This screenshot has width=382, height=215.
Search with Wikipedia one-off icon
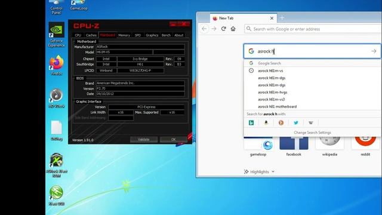pos(310,122)
